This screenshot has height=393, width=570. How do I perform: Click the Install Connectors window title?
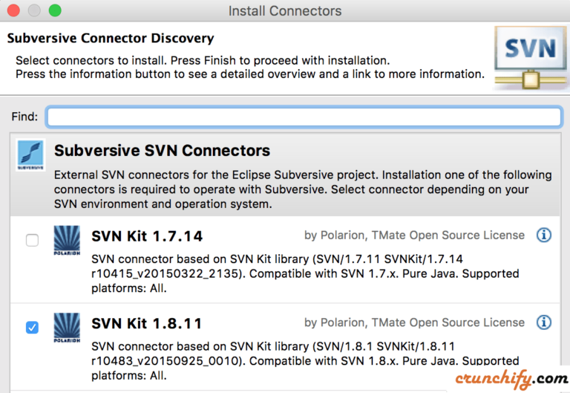pos(285,11)
